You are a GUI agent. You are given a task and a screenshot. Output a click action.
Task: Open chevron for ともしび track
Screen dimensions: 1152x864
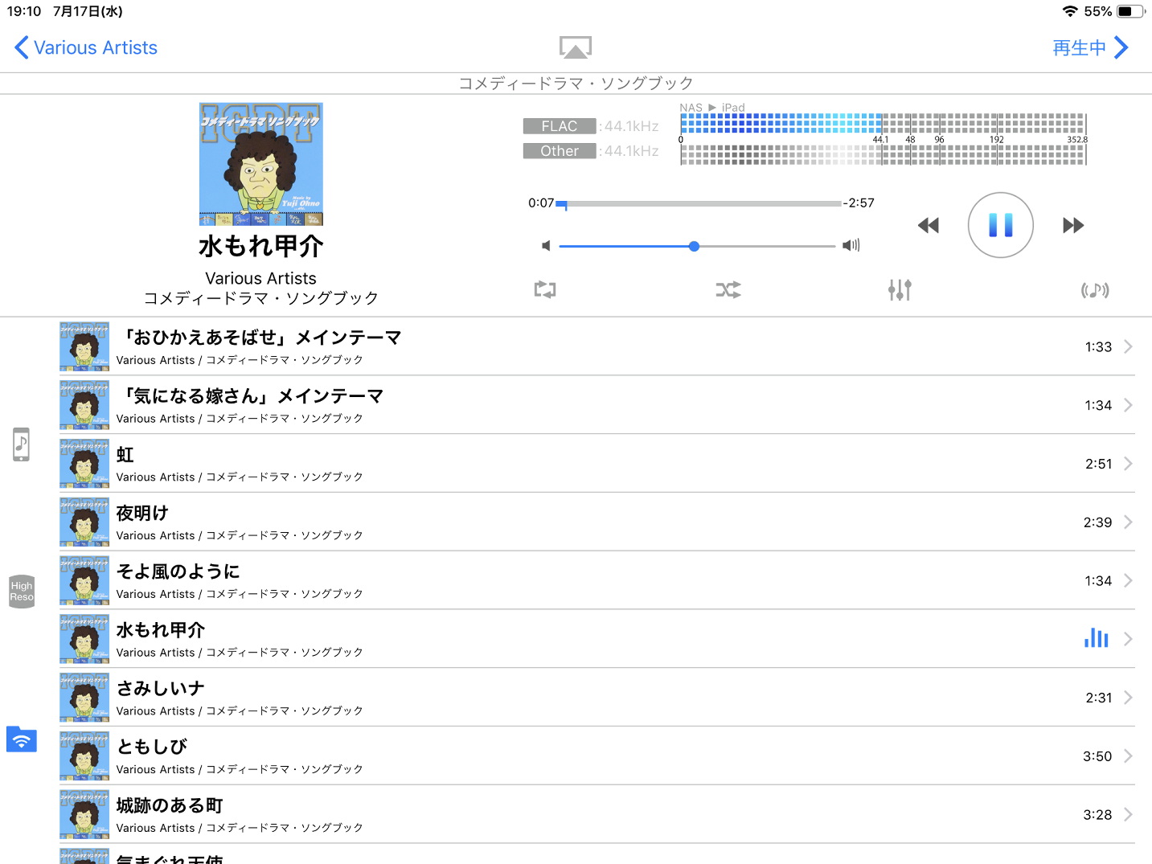[x=1128, y=756]
